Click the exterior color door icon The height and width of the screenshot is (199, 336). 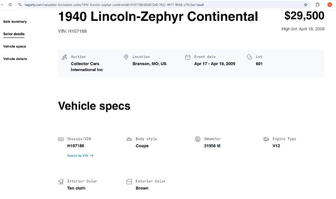tap(129, 181)
